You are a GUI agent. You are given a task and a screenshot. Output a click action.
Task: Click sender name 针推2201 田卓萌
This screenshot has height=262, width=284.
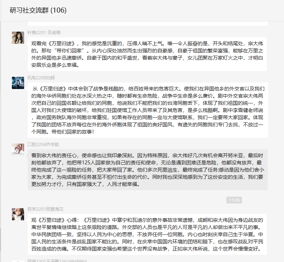coord(44,33)
